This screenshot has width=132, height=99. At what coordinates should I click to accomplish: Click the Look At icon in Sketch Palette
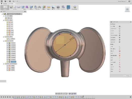pos(120,26)
